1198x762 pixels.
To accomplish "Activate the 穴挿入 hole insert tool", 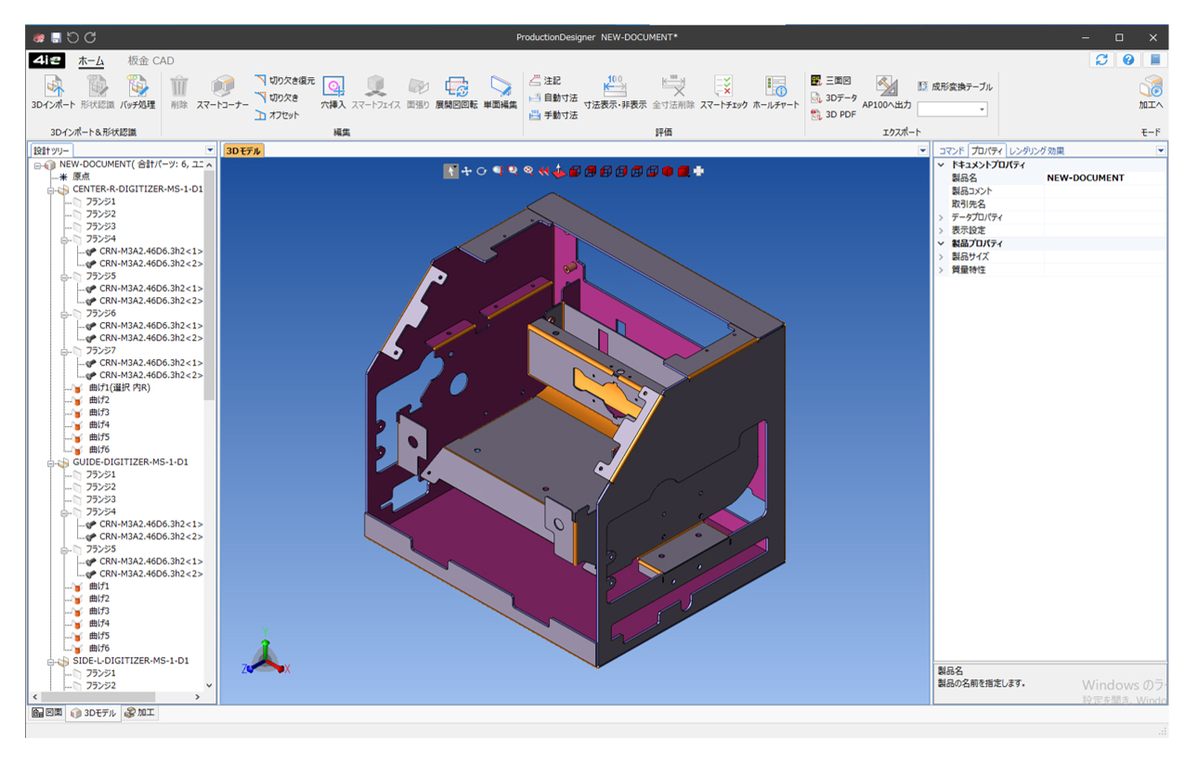I will pos(332,89).
